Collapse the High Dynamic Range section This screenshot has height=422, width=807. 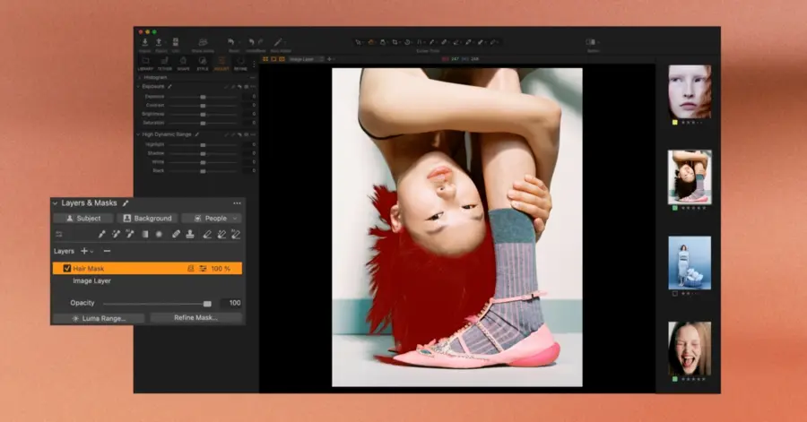coord(138,134)
